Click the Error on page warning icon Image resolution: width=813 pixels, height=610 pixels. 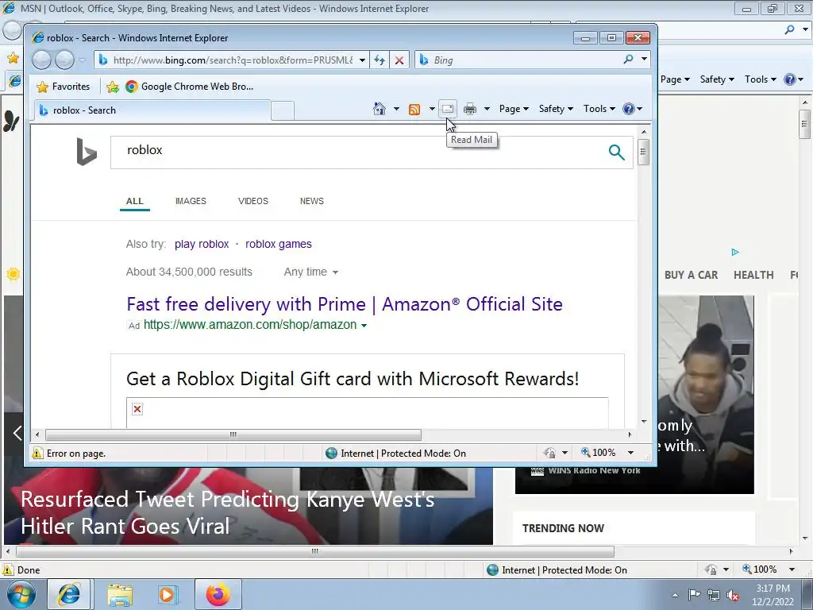coord(37,454)
